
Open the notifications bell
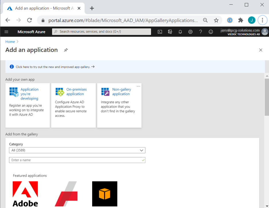[x=180, y=32]
